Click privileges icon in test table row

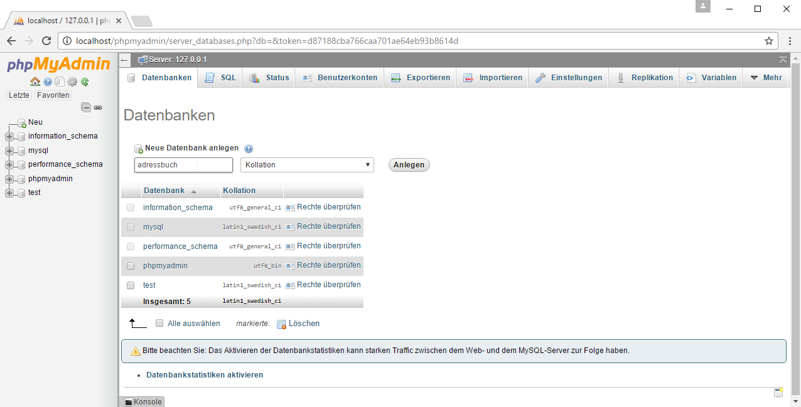click(x=290, y=285)
